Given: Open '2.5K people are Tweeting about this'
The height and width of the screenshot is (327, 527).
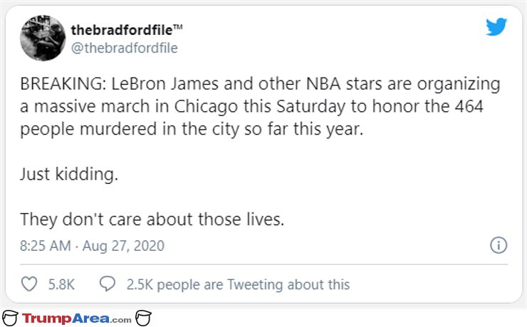Looking at the screenshot, I should pyautogui.click(x=238, y=285).
